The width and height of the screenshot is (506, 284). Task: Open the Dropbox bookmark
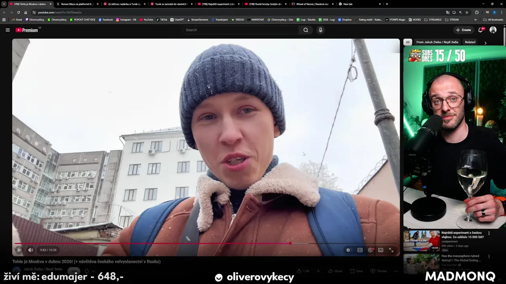pyautogui.click(x=345, y=20)
